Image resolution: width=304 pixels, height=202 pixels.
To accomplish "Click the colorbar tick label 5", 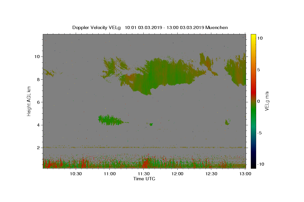I will coord(259,70).
